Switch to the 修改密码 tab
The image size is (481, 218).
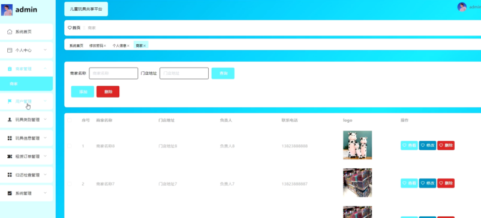[96, 46]
